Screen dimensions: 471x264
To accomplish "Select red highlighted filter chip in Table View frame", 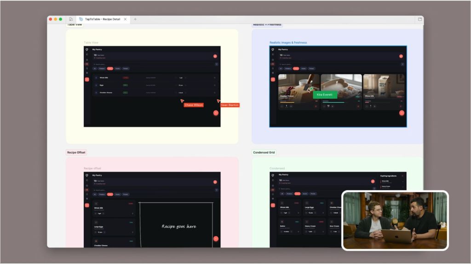I will point(110,69).
